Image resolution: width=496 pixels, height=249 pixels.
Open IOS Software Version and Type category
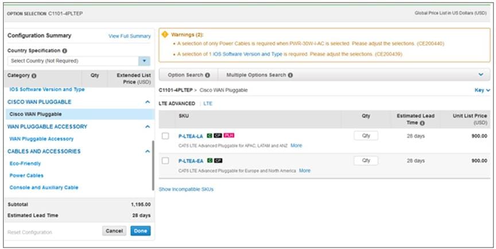47,90
